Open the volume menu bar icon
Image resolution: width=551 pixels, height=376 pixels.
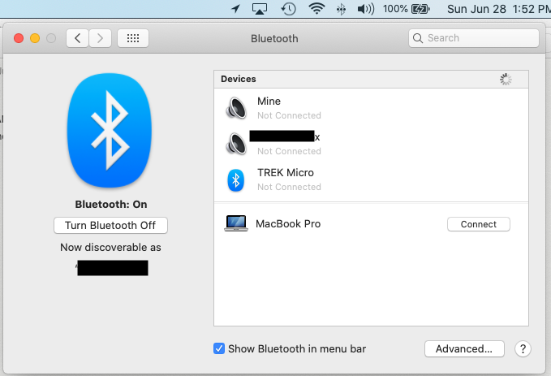(365, 8)
